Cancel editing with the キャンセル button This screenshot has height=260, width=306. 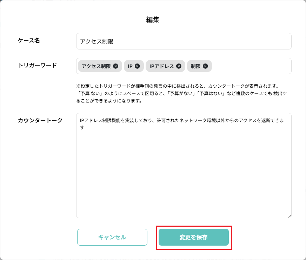pos(112,237)
